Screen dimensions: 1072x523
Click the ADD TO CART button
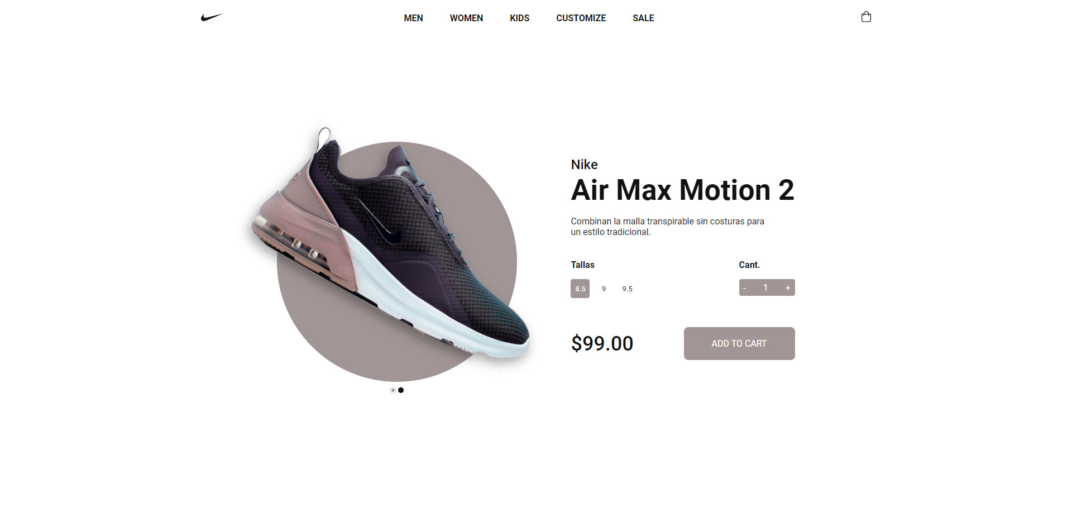(x=739, y=343)
